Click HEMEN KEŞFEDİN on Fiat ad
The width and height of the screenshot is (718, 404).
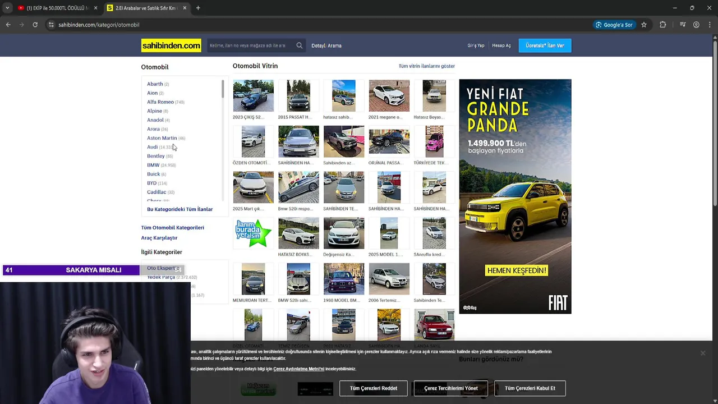516,270
